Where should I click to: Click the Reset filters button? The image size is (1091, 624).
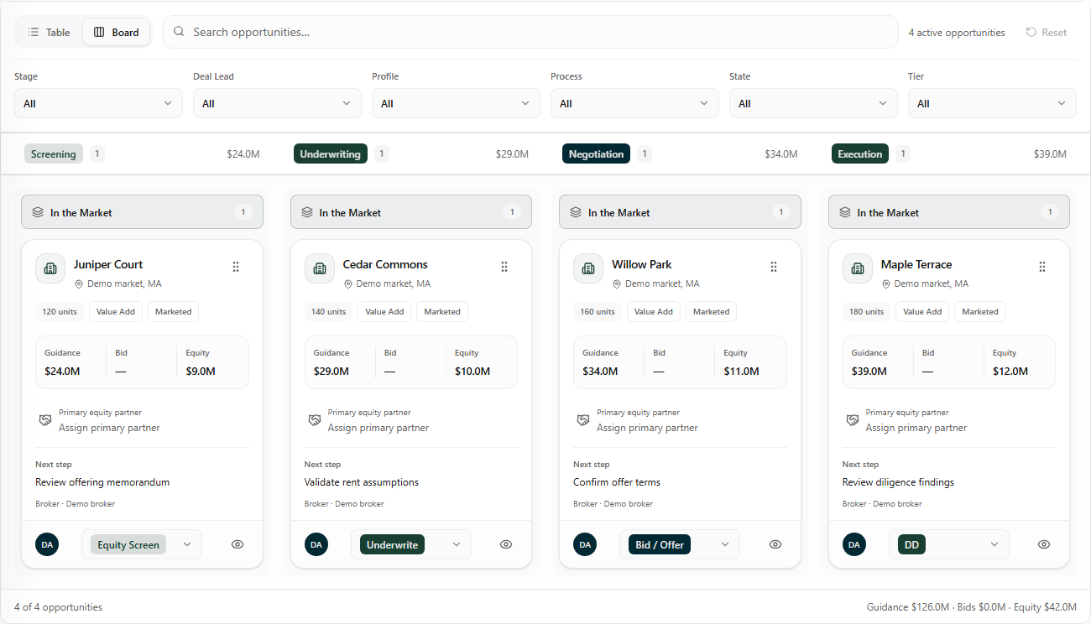(1047, 33)
